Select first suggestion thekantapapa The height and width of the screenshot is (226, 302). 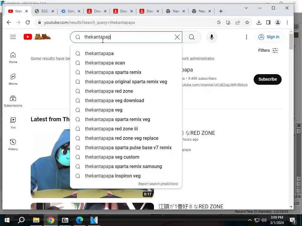click(x=126, y=54)
